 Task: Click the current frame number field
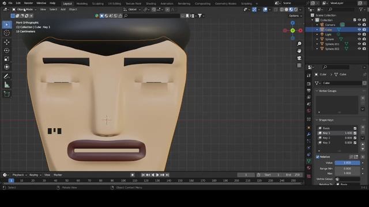tap(246, 175)
